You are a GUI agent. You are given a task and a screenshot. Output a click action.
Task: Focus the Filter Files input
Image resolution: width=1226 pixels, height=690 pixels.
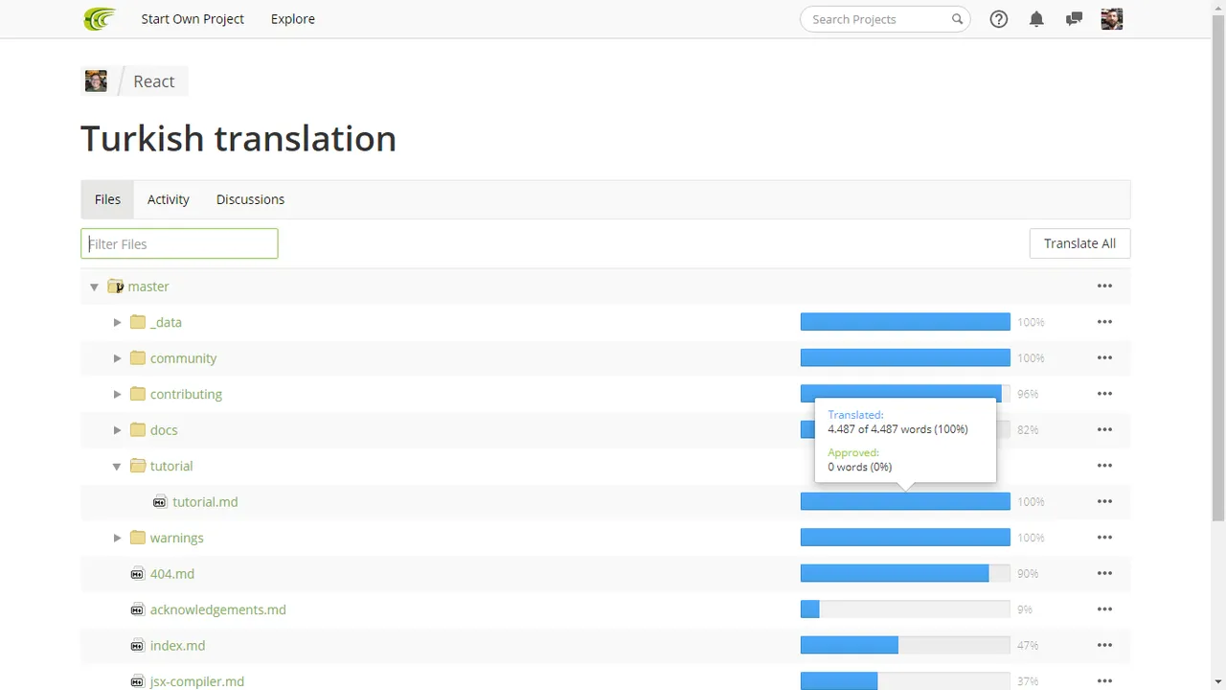coord(179,243)
